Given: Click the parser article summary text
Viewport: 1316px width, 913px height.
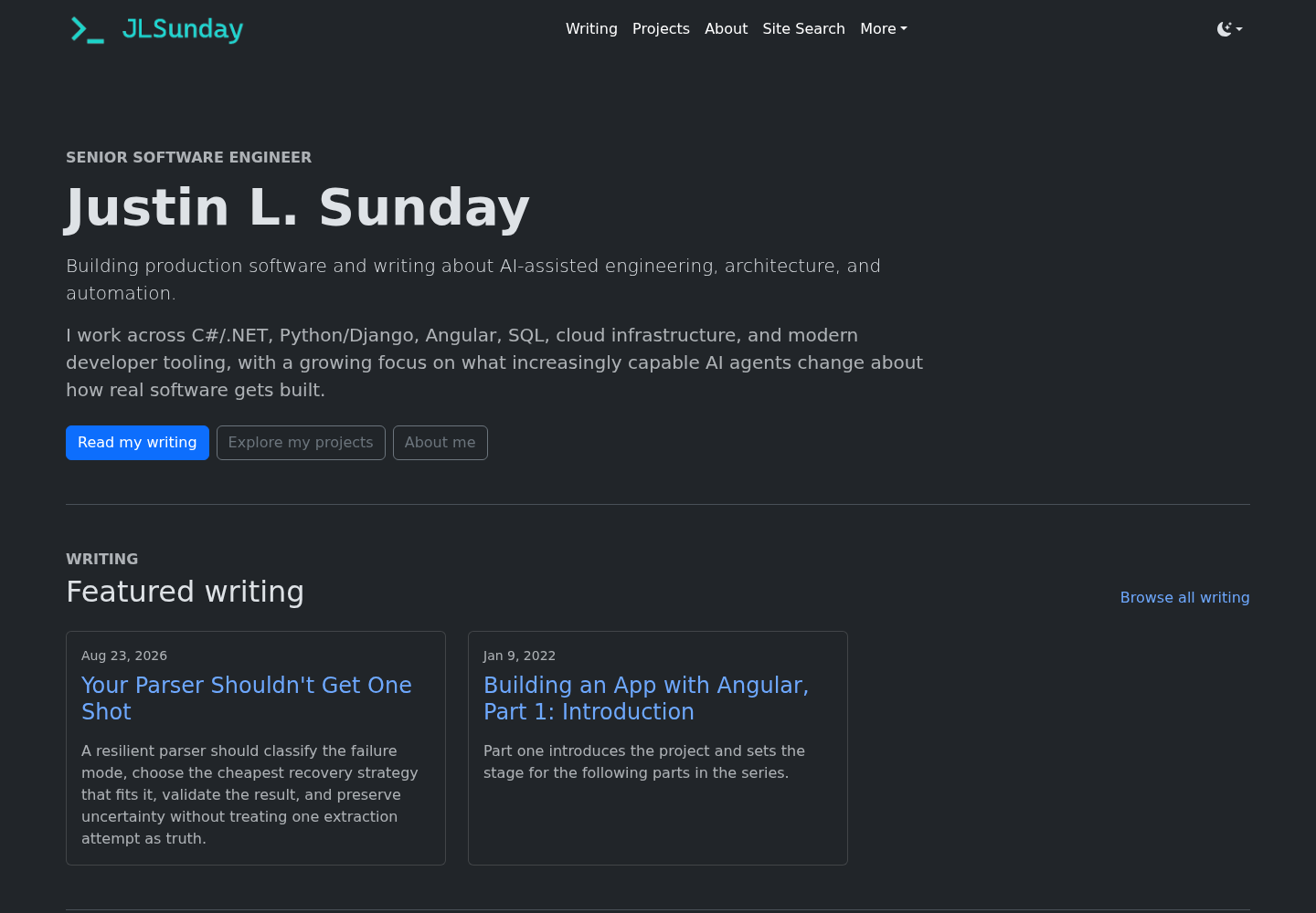Looking at the screenshot, I should pos(249,794).
